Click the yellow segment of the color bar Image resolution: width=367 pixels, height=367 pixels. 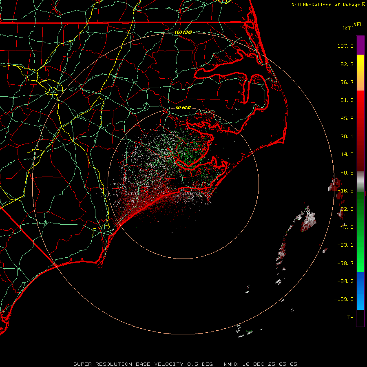pos(360,63)
